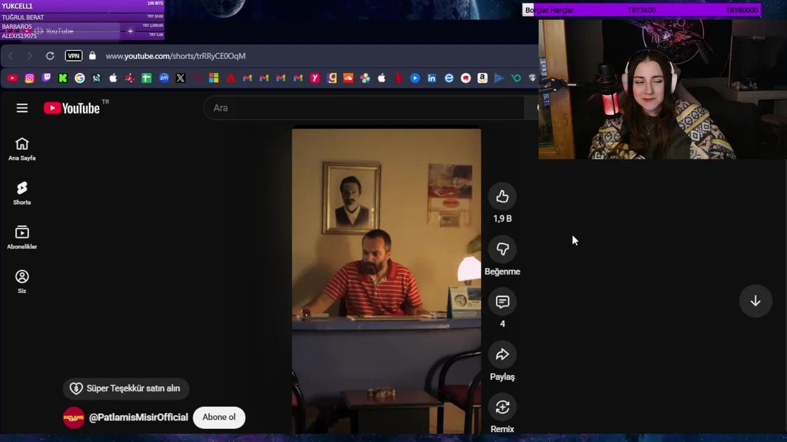Go to Ana Sayfa (Home)
Image resolution: width=787 pixels, height=442 pixels.
coord(22,149)
